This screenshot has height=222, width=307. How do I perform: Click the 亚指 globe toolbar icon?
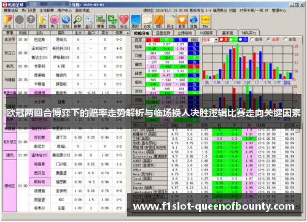click(x=193, y=21)
